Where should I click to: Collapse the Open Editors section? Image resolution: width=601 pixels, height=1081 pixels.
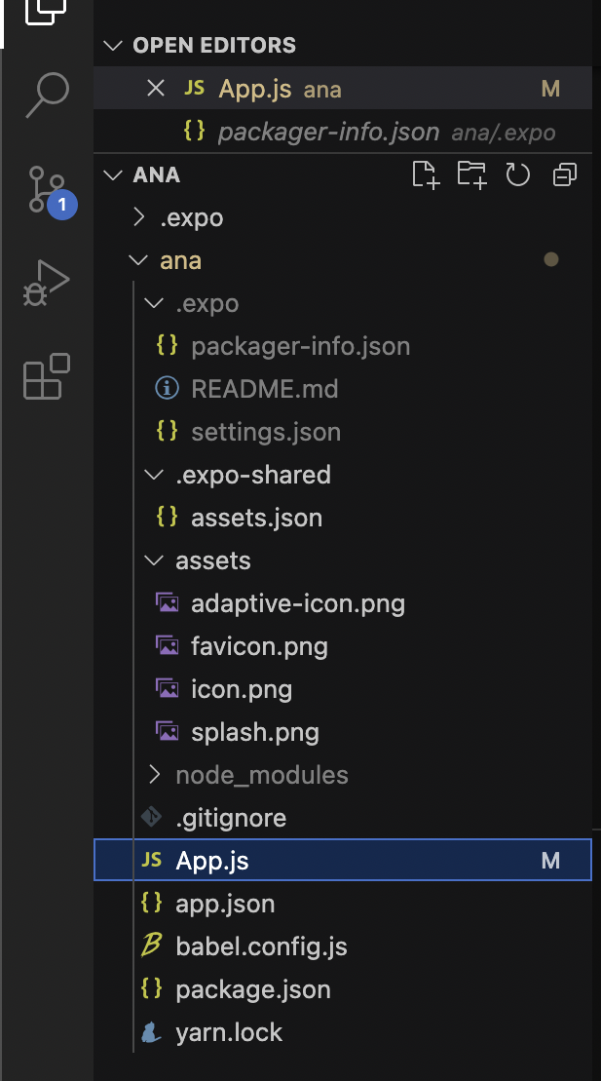click(112, 46)
